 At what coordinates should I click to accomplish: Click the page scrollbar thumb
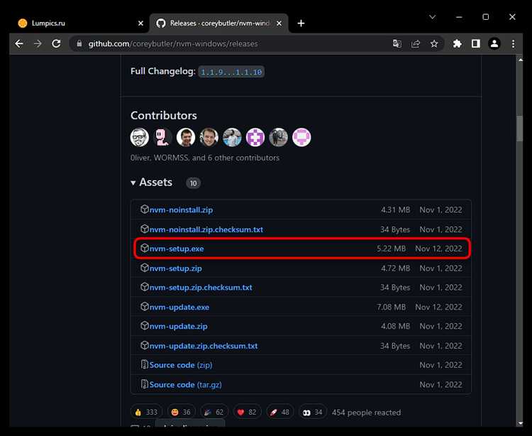520,129
